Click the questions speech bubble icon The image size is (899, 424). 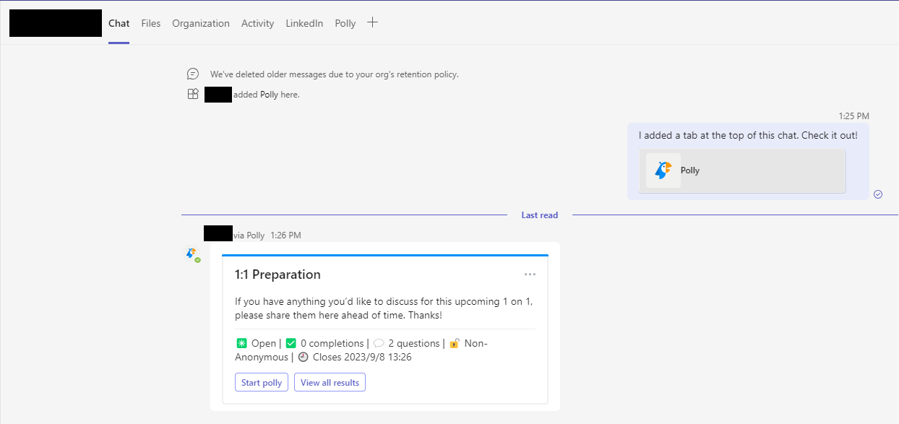tap(379, 343)
